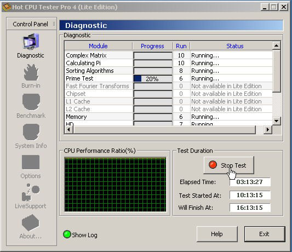Select the Chipset row

point(168,94)
